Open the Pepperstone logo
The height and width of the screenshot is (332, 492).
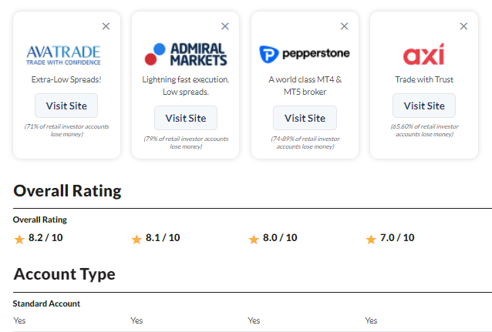(305, 54)
